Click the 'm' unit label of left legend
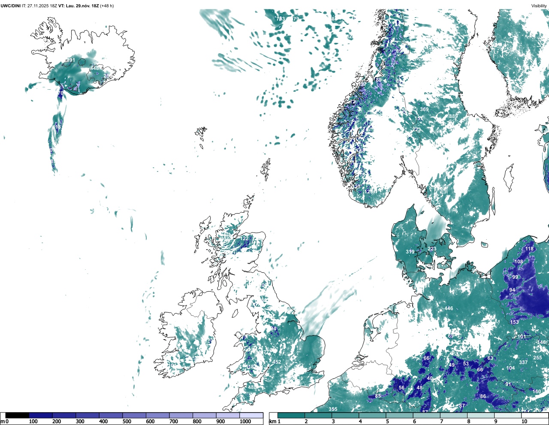The height and width of the screenshot is (425, 549). tap(3, 422)
